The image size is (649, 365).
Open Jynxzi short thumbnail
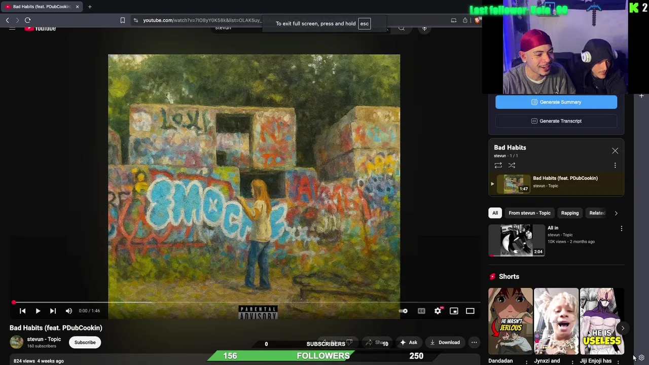pos(556,321)
